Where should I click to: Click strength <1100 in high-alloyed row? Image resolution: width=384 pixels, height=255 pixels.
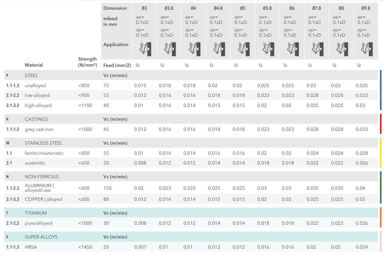85,105
